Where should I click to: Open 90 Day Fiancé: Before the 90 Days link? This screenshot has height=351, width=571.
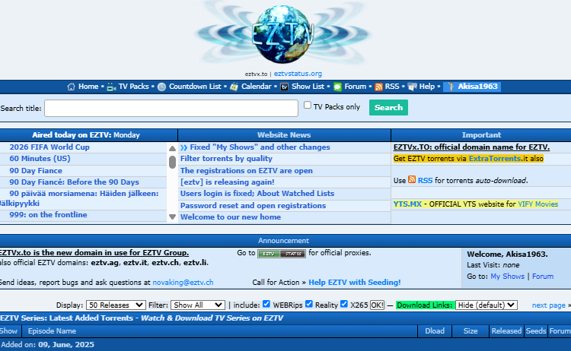click(x=75, y=182)
